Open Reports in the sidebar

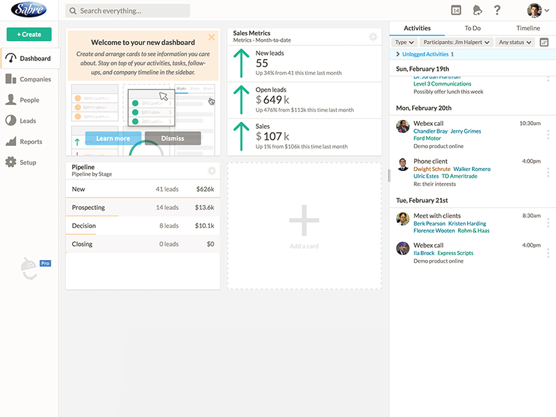tap(29, 142)
